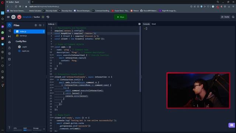Open the Discord.js Docs bookmark
Viewport: 236px width, 133px height.
[x=66, y=11]
